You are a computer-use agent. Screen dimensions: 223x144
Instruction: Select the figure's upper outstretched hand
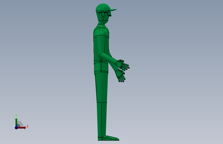tap(122, 65)
